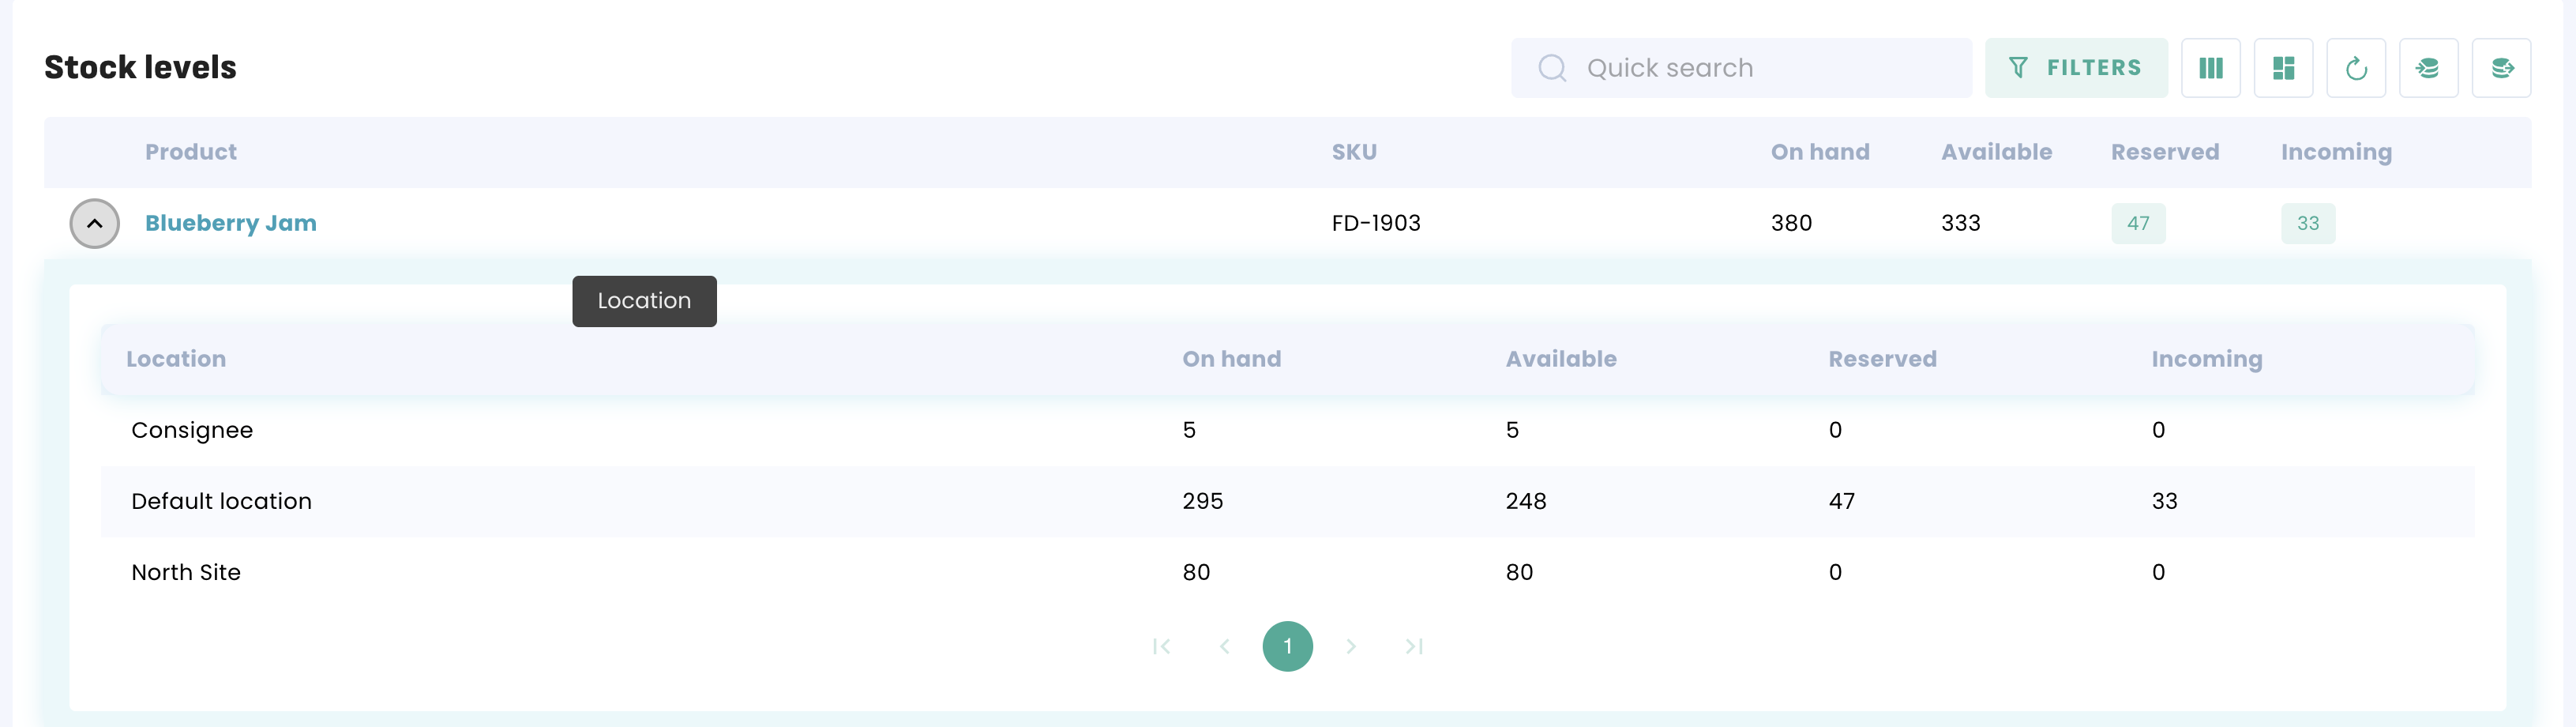Go to the previous page of locations
The image size is (2576, 727).
1224,647
